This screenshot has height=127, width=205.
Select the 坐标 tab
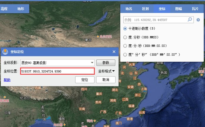(x=162, y=9)
